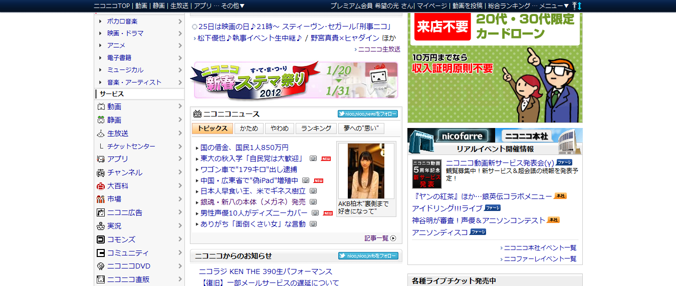Click the ニコニコ広告 icon in sidebar
Image resolution: width=676 pixels, height=286 pixels.
point(101,212)
